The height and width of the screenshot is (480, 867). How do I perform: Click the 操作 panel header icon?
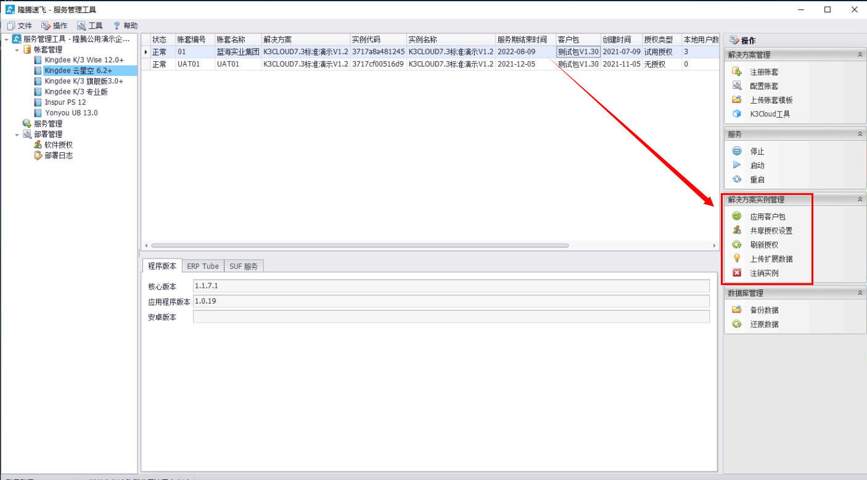point(734,40)
